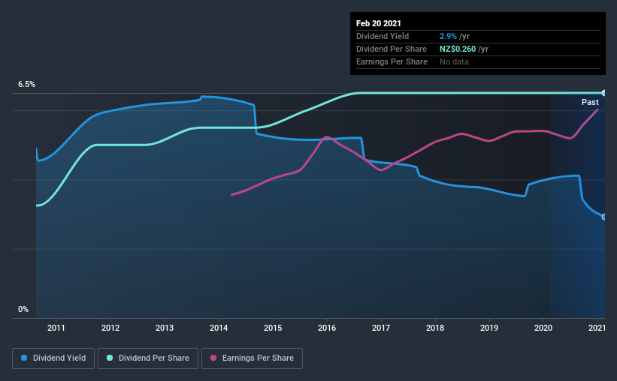617x381 pixels.
Task: Click the 0% y-axis label
Action: pyautogui.click(x=23, y=310)
